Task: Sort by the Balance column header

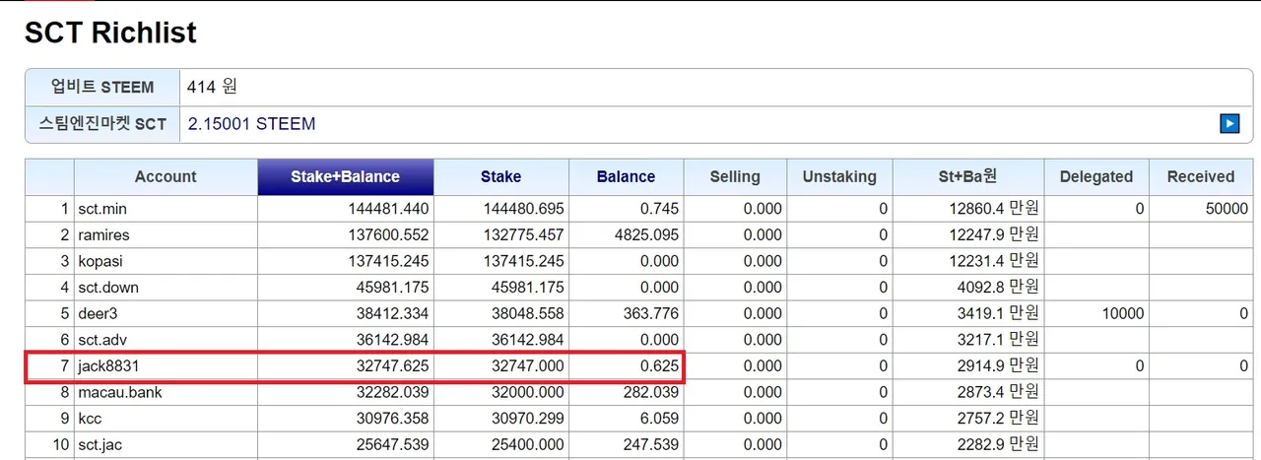Action: pyautogui.click(x=626, y=177)
